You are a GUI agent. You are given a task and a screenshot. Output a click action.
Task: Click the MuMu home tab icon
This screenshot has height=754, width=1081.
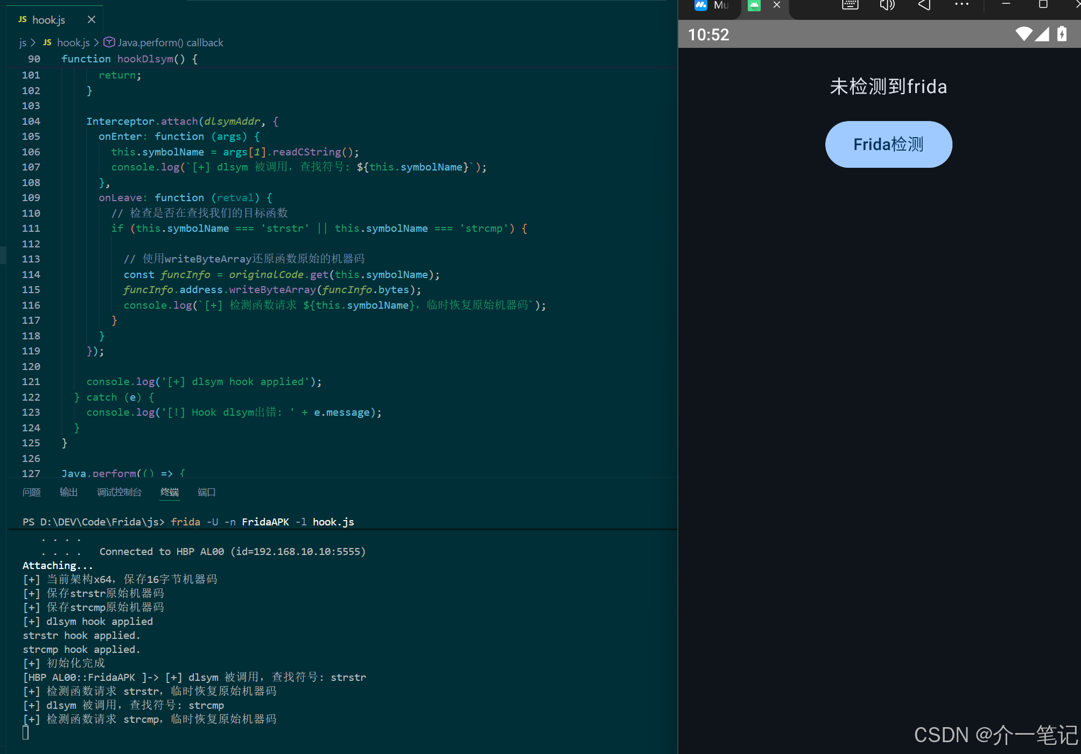click(700, 5)
